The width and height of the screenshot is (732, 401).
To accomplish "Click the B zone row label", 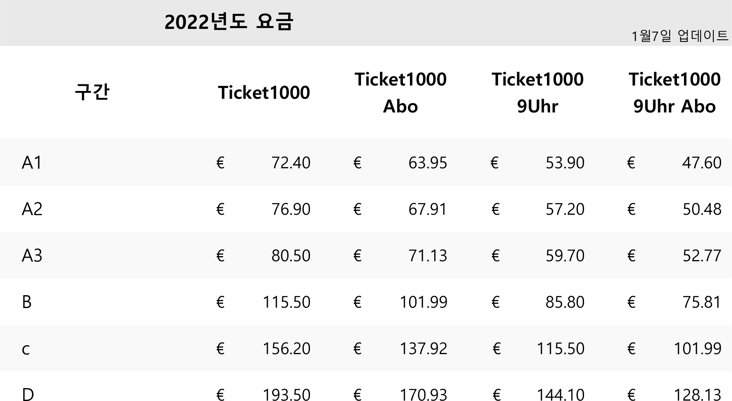I will (27, 302).
